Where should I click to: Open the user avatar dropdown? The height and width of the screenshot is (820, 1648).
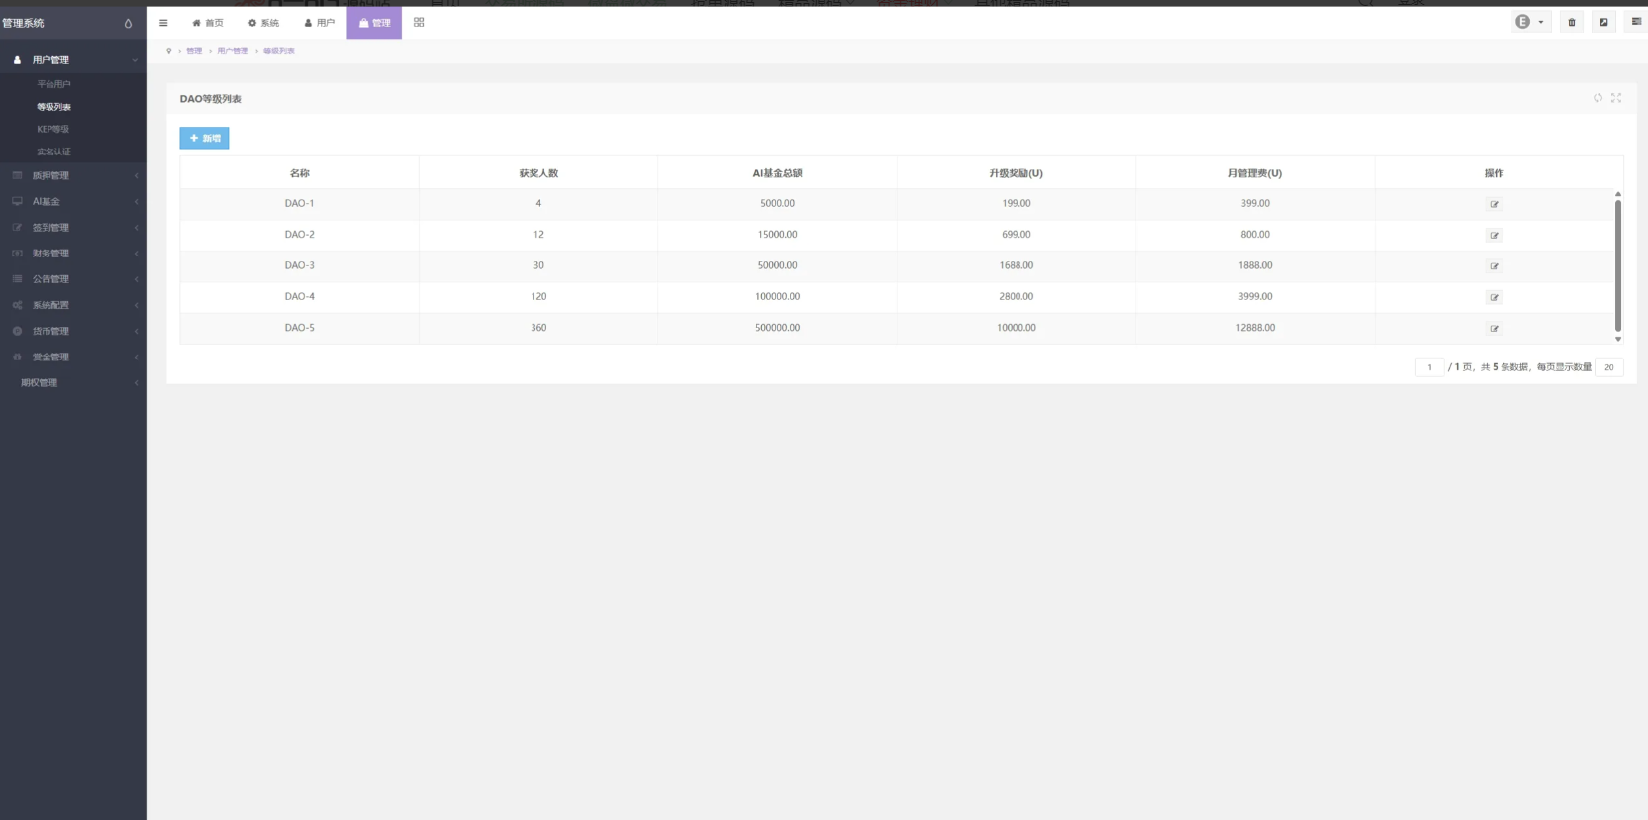1529,22
